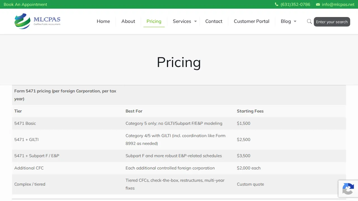Click the MLCPAS logo
Image resolution: width=358 pixels, height=201 pixels.
[x=37, y=21]
